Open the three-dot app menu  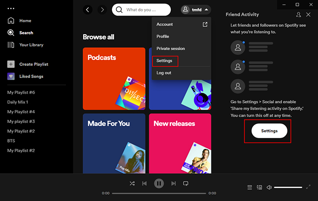(11, 8)
